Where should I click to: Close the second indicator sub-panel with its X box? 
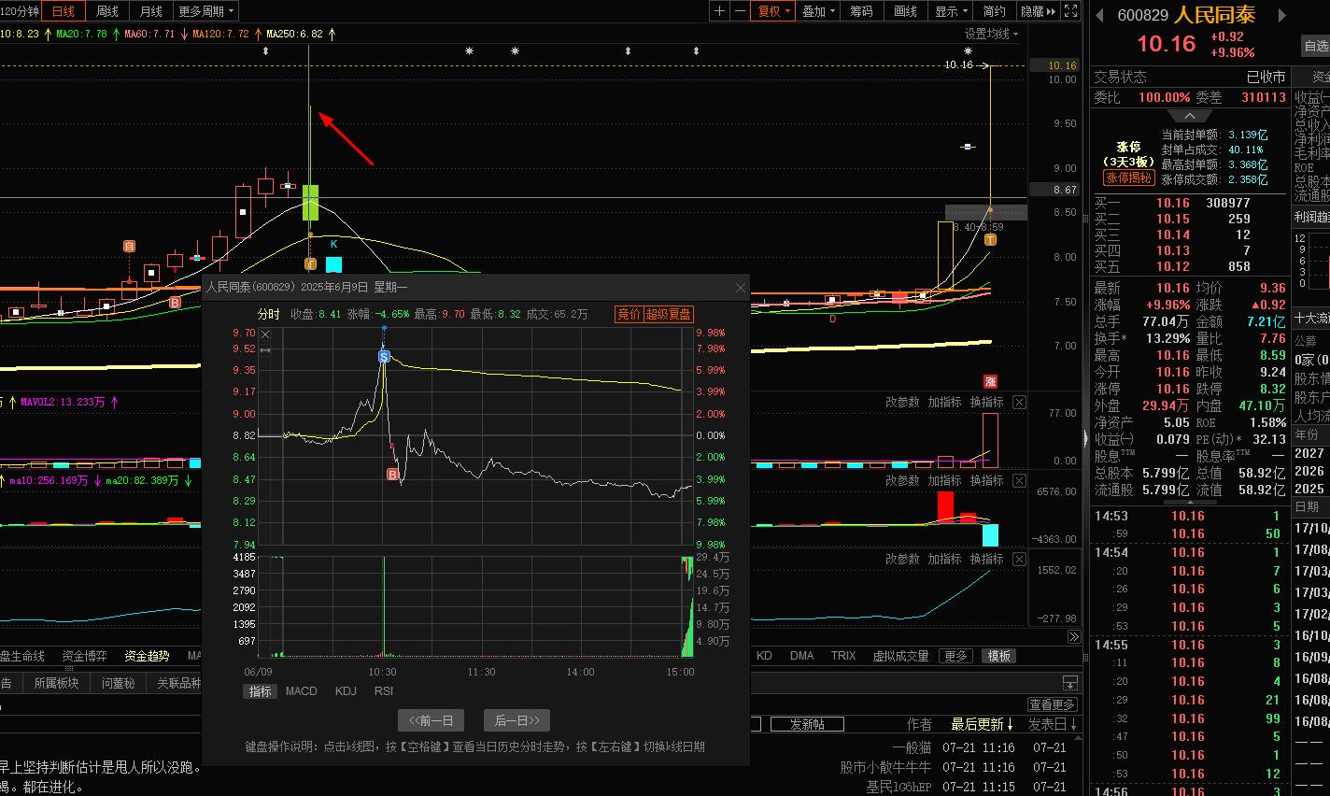[1019, 480]
